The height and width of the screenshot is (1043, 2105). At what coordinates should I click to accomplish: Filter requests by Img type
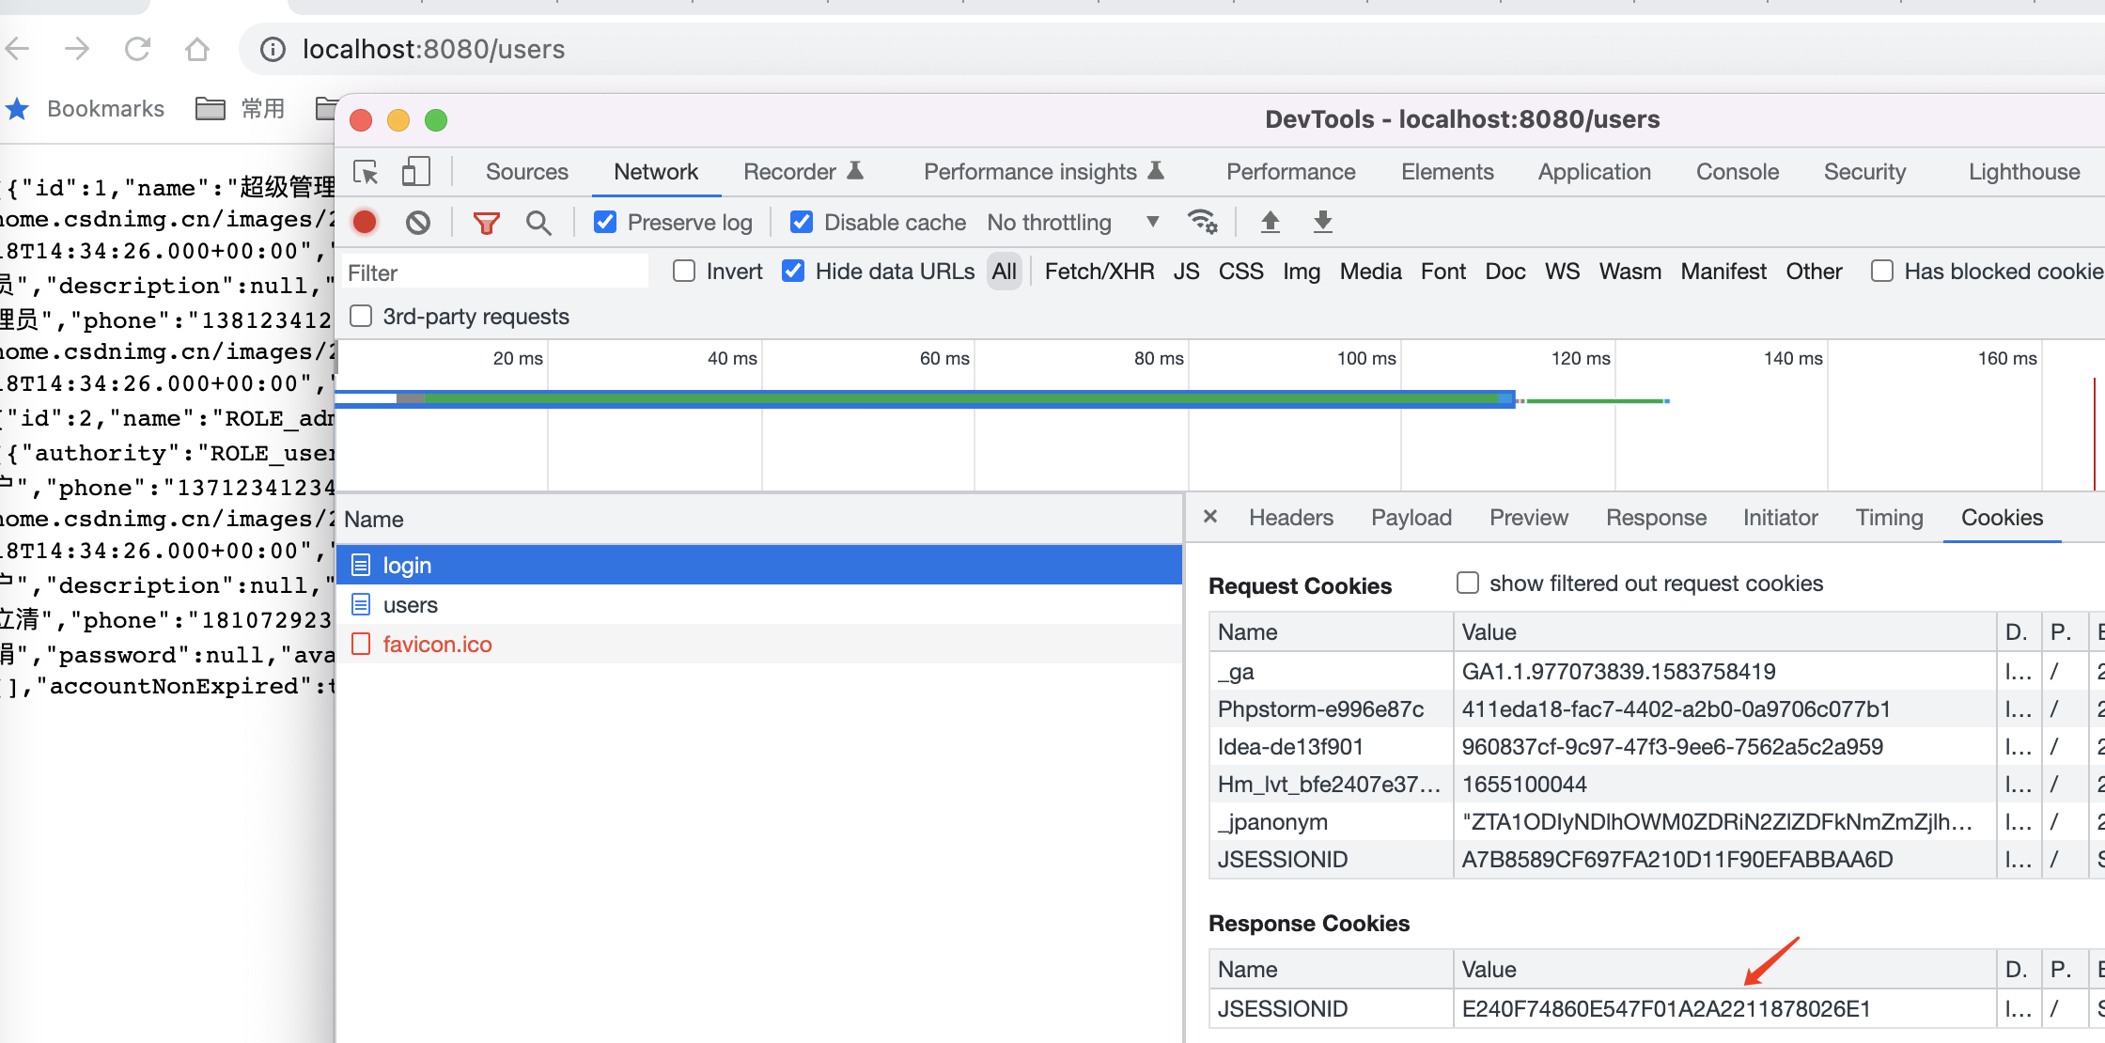click(1302, 272)
